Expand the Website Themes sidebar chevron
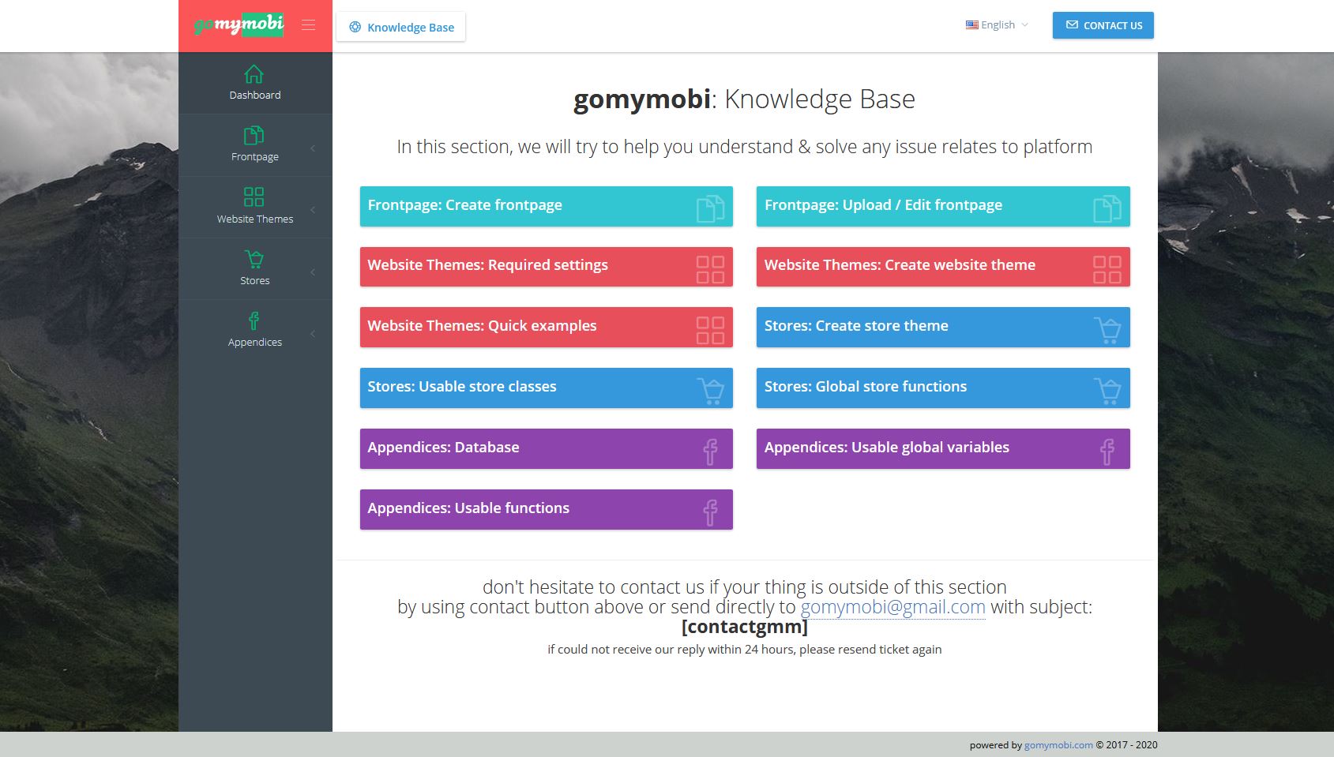This screenshot has width=1334, height=757. pyautogui.click(x=313, y=210)
